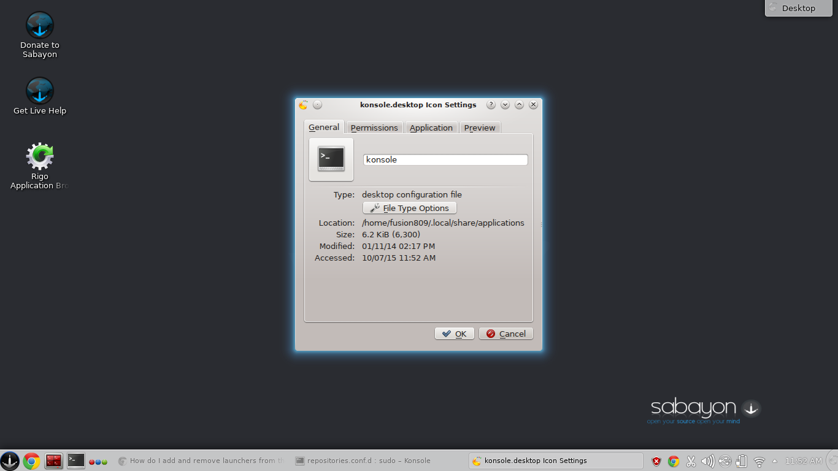This screenshot has height=471, width=838.
Task: Click the titlebar help question mark button
Action: 491,105
